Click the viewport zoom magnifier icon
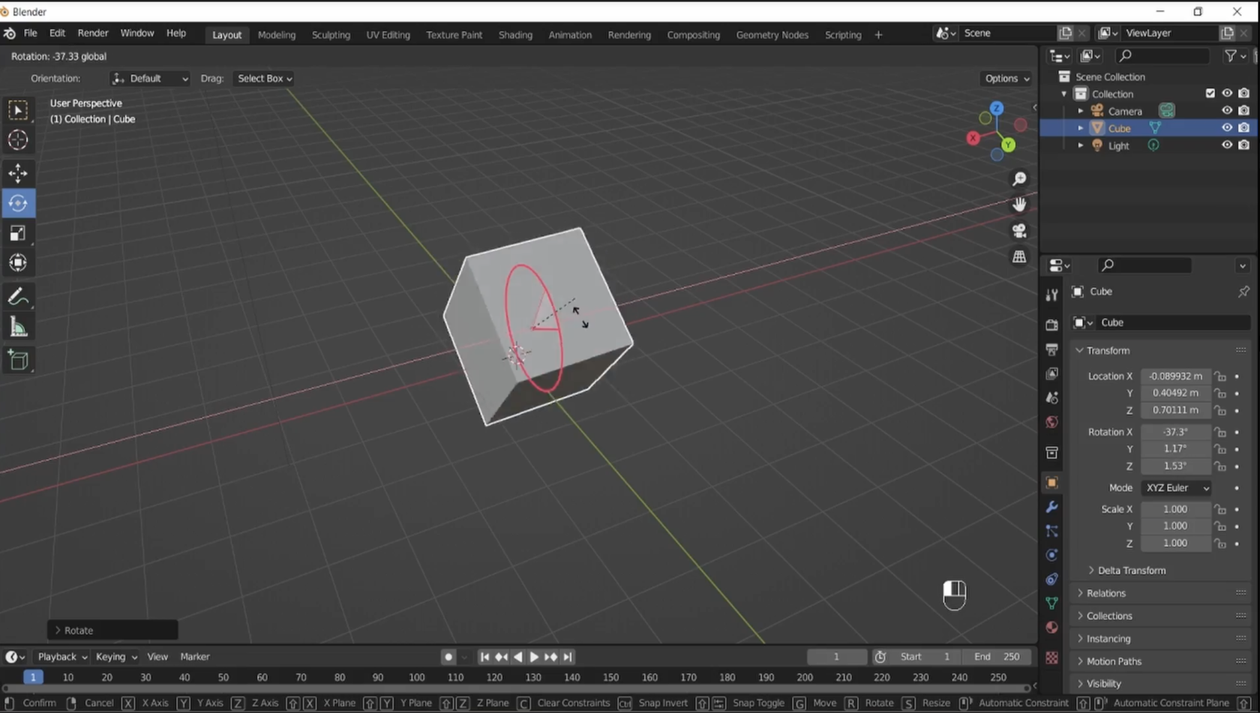Screen dimensions: 1260x713 (x=1019, y=178)
